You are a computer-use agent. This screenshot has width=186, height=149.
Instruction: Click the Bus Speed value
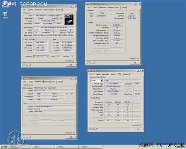40,48
